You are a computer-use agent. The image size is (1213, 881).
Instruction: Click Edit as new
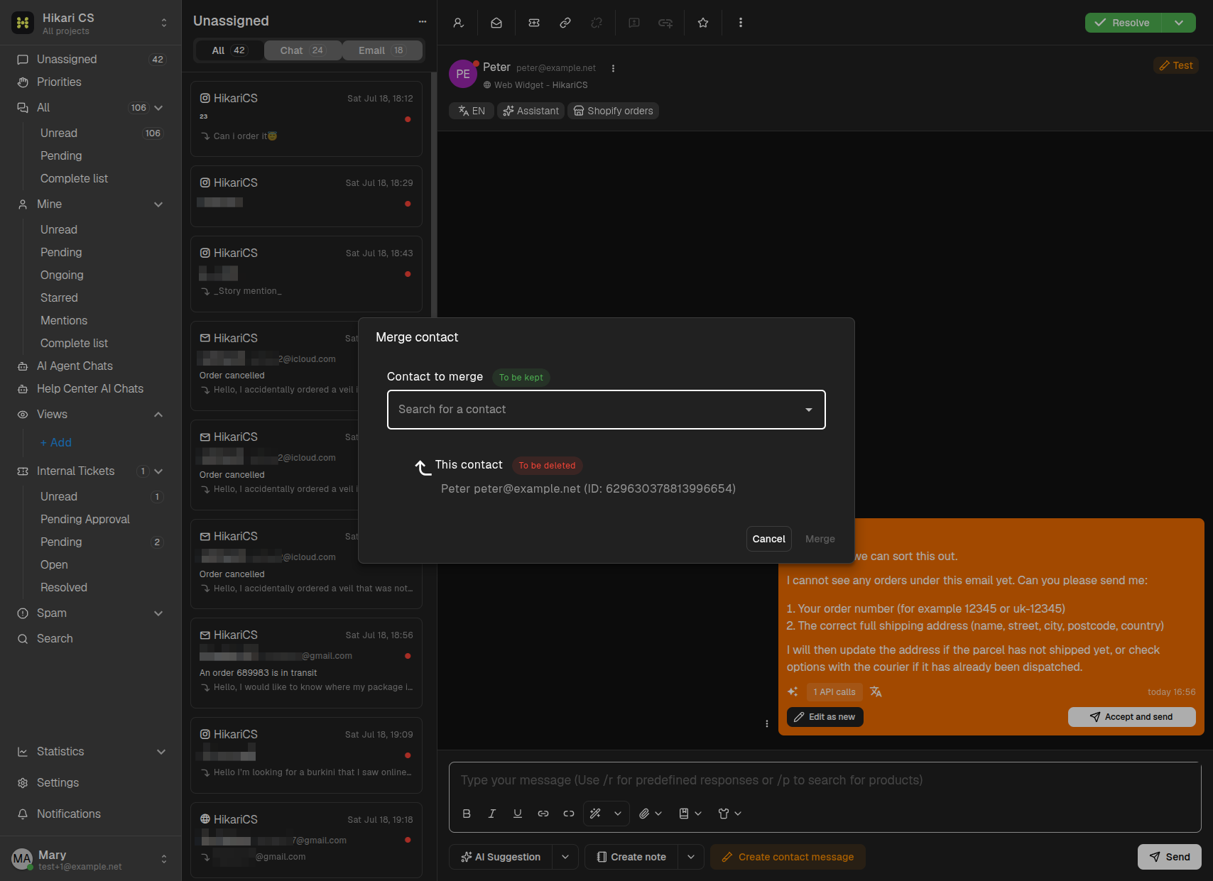pos(825,717)
